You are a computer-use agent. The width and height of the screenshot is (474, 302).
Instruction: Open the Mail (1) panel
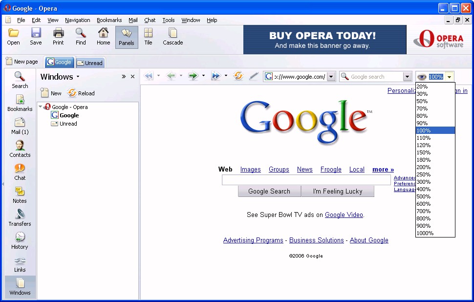20,126
